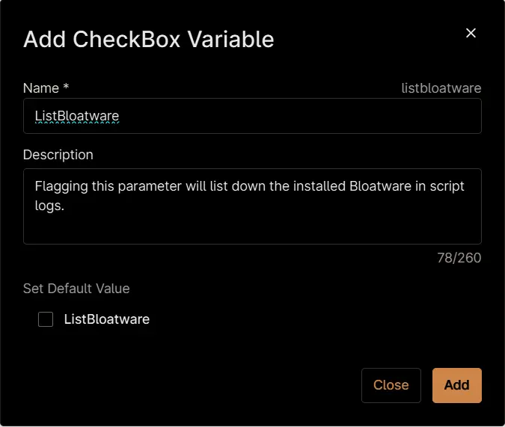Screen dimensions: 505x427
Task: Focus the Name input field
Action: coord(252,116)
